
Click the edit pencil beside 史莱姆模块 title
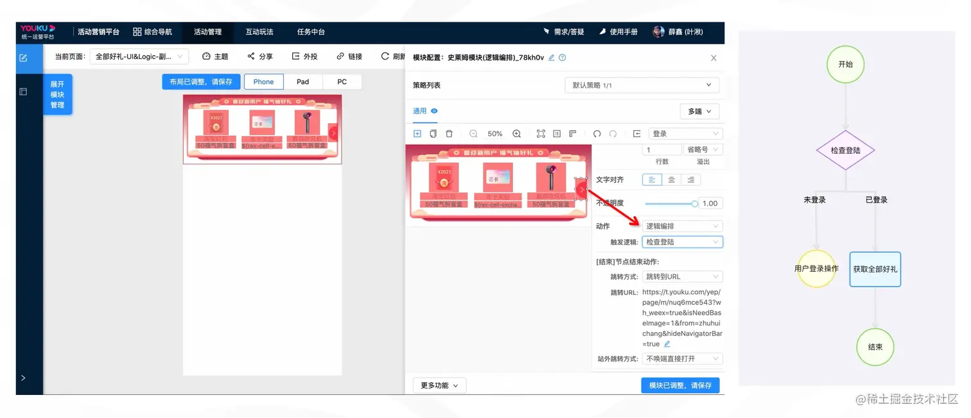550,57
